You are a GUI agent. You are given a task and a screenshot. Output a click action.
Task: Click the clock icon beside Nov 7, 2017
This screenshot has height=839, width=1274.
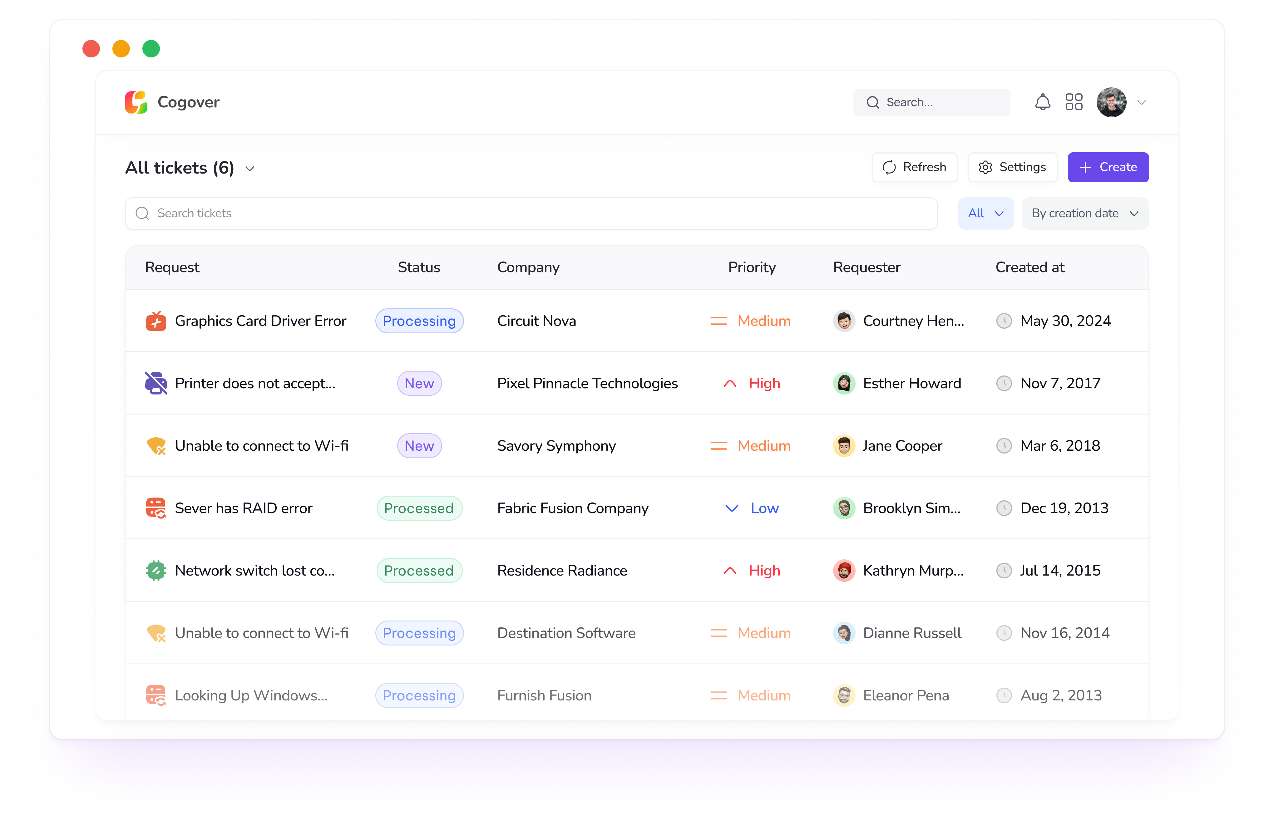pos(1004,384)
